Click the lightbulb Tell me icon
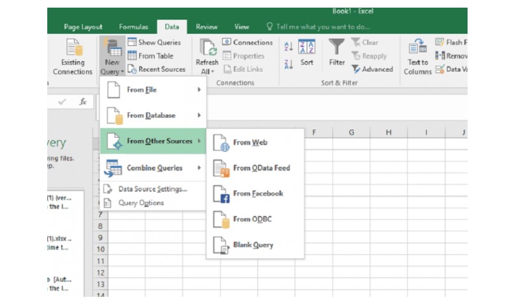 coord(270,26)
